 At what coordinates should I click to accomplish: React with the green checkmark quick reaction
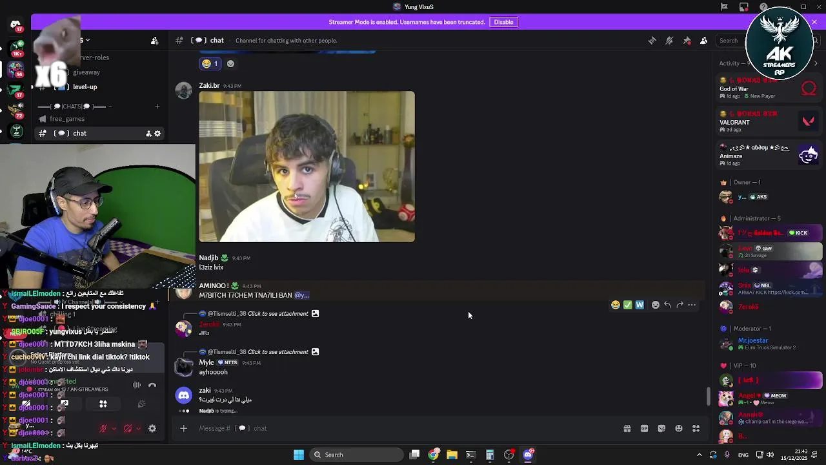pos(627,305)
